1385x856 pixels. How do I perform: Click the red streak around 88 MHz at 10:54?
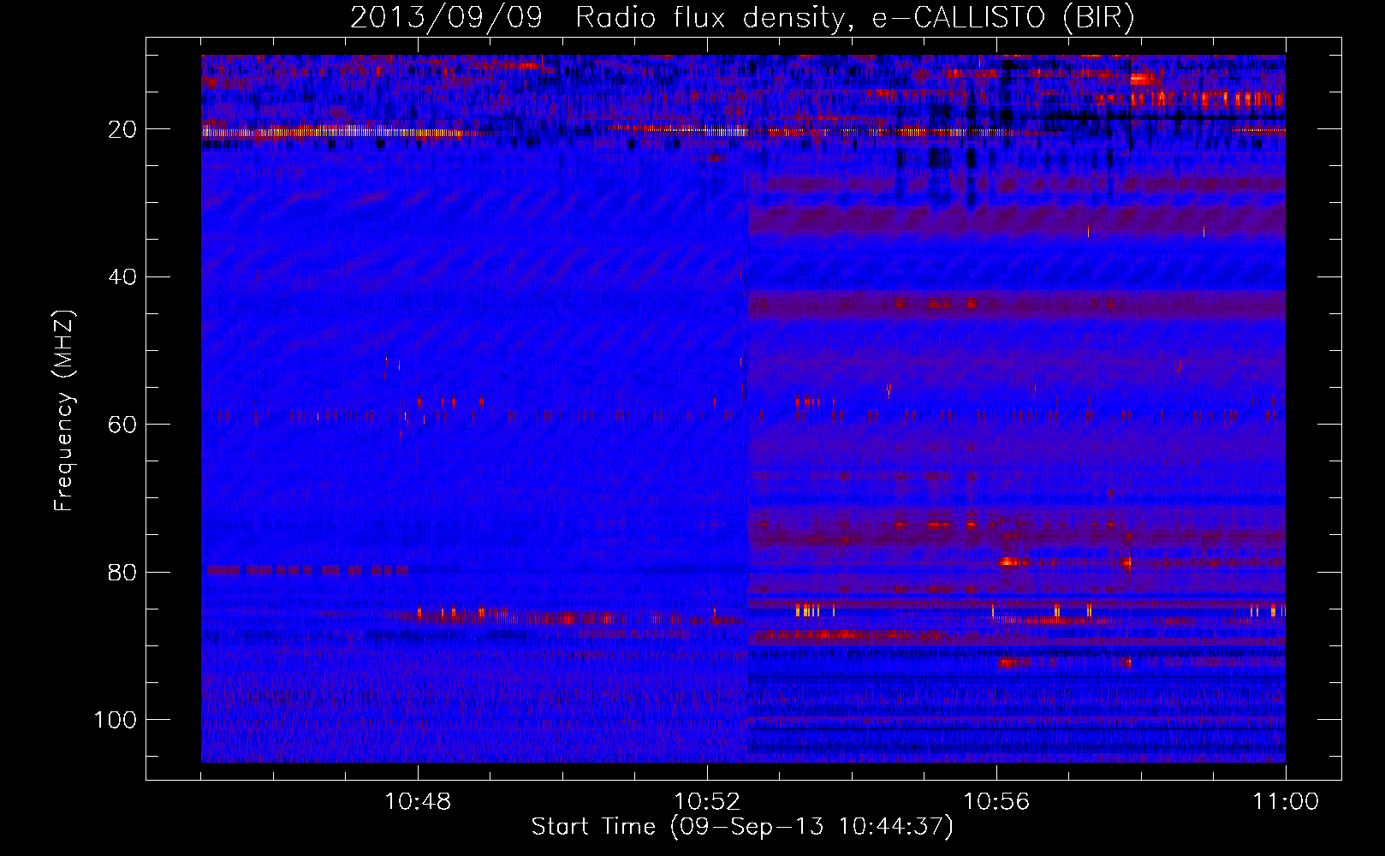click(843, 635)
